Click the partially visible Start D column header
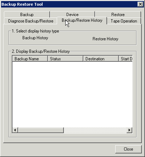This screenshot has width=145, height=157. click(x=126, y=59)
